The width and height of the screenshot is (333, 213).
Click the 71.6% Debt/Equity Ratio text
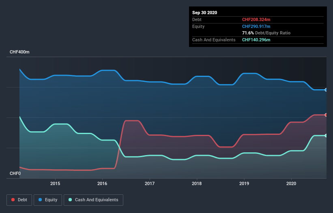click(266, 33)
